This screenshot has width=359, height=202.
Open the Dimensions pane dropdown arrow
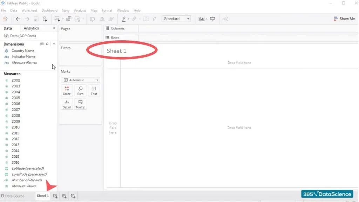click(x=54, y=44)
